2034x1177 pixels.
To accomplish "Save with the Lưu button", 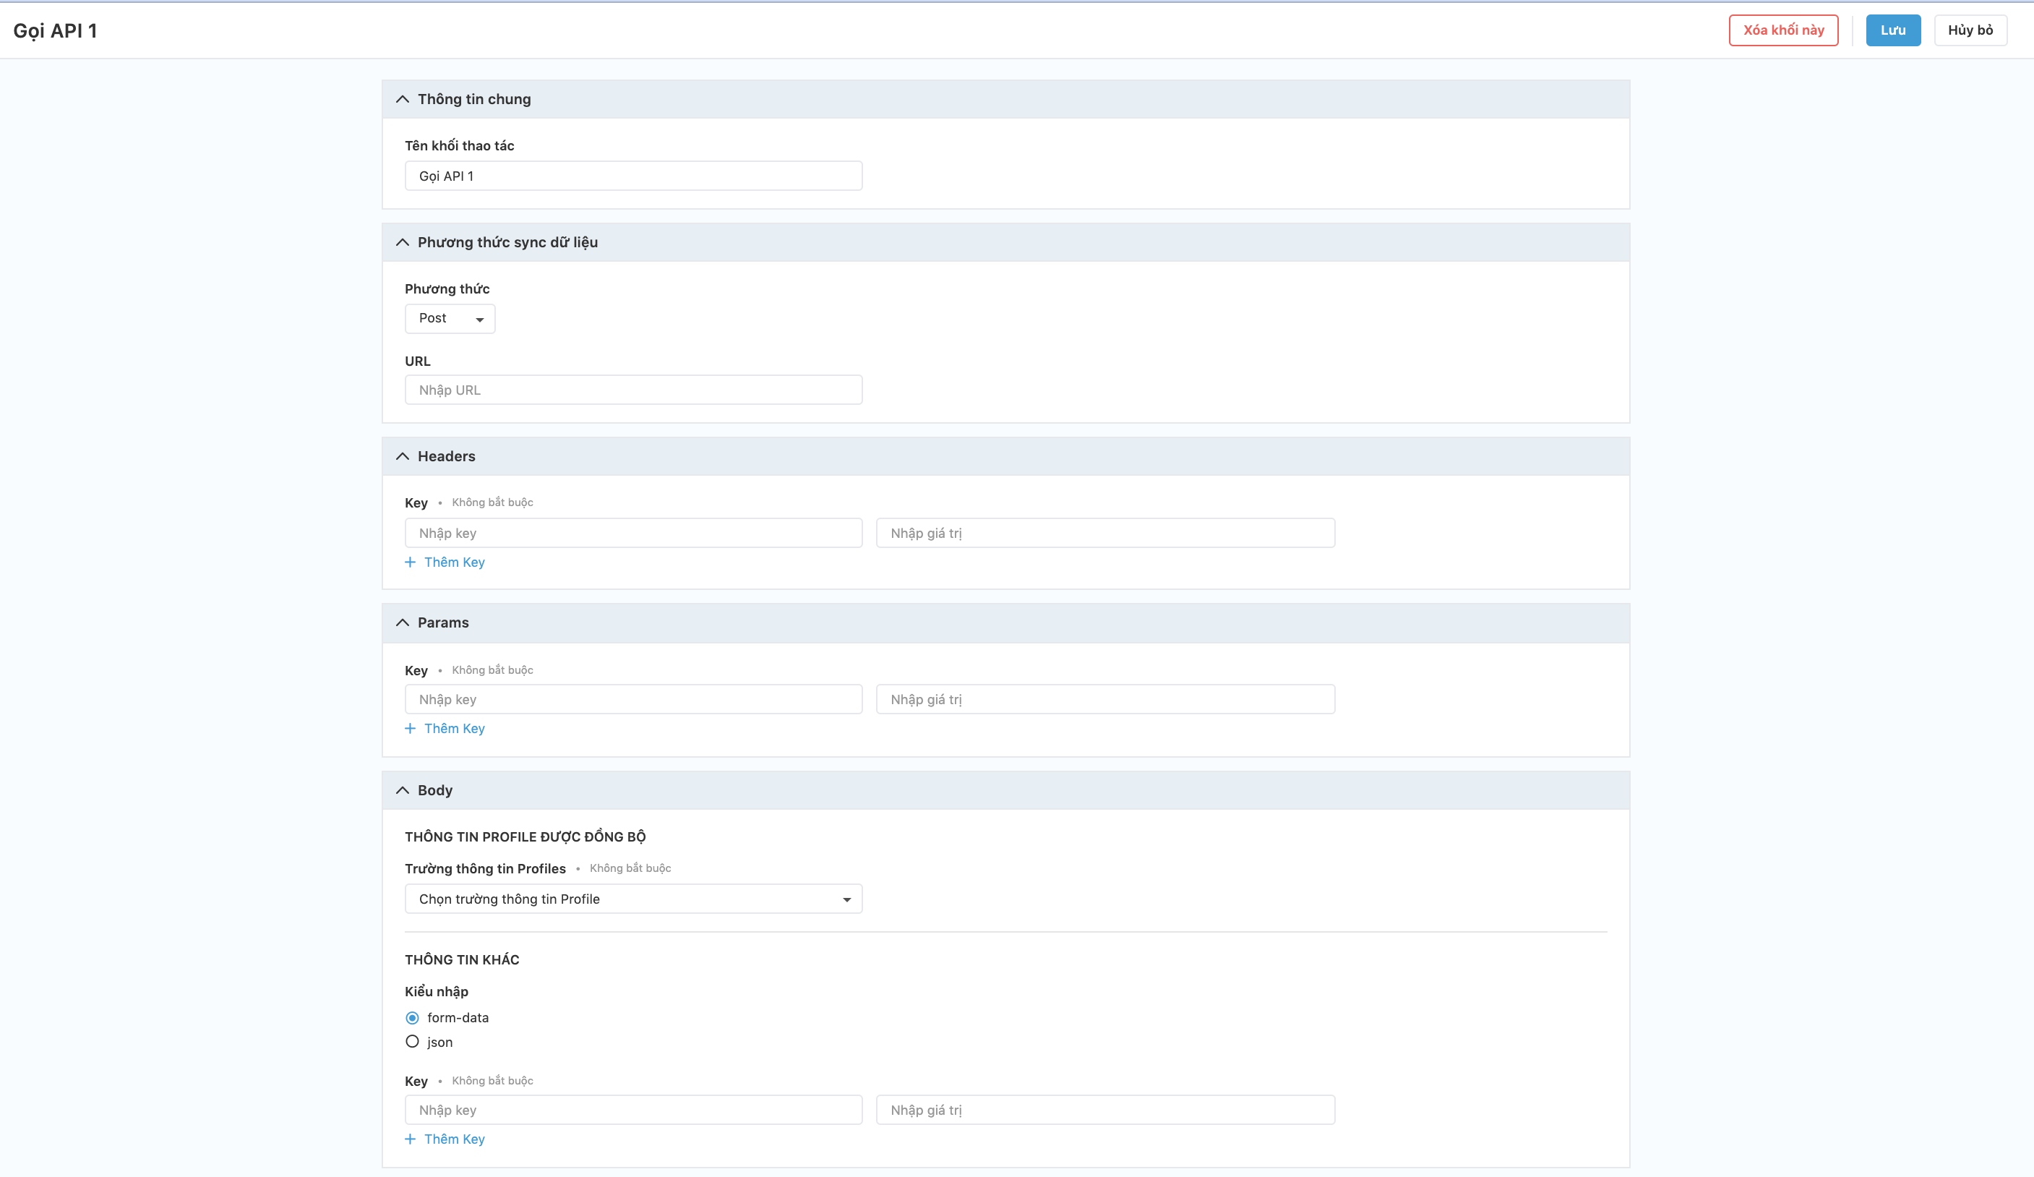I will pos(1893,30).
